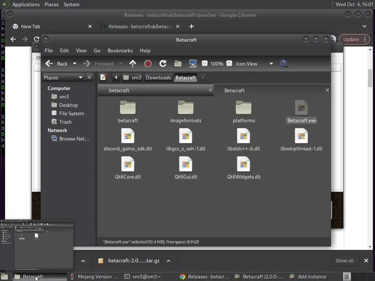Zoom in with the plus icon
This screenshot has width=375, height=281.
click(229, 63)
